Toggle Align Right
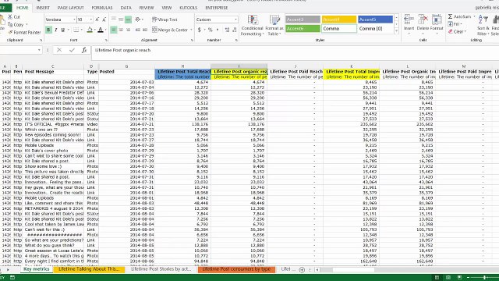 point(128,30)
